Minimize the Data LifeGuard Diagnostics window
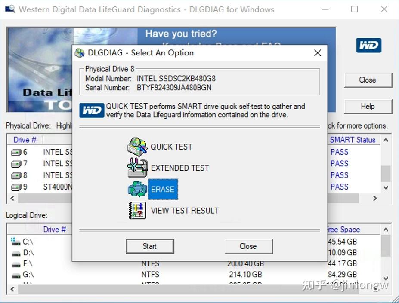The height and width of the screenshot is (303, 399). 325,9
